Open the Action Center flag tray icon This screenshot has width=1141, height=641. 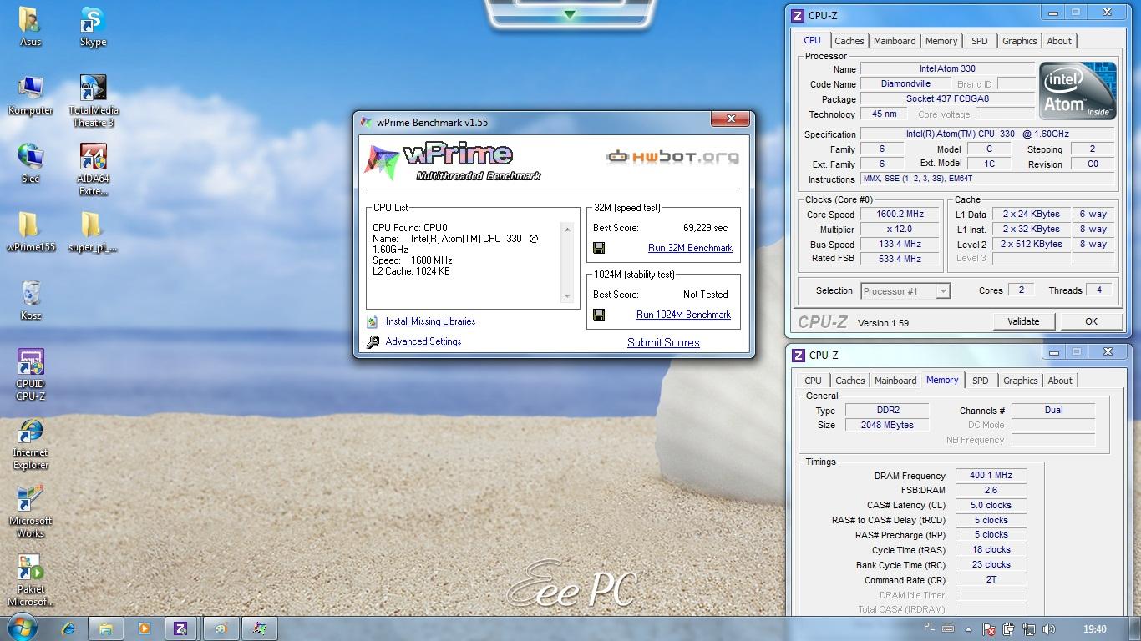pos(989,629)
